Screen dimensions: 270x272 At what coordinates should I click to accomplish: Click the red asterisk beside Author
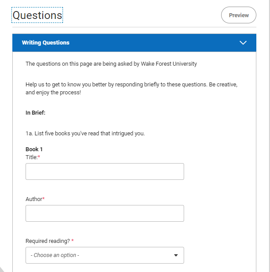click(44, 198)
